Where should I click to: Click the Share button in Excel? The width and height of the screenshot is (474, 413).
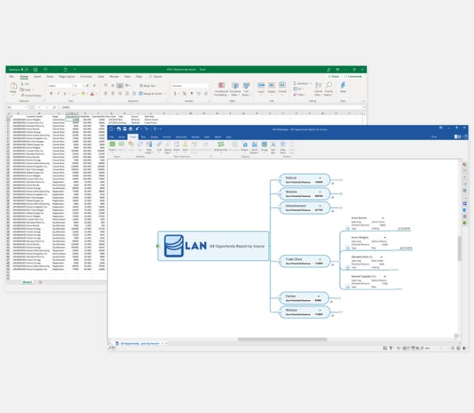click(334, 77)
